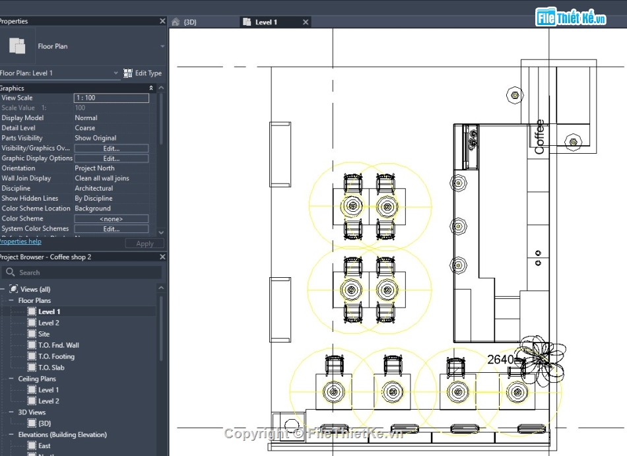Click the Views (all) icon in Project Browser
The width and height of the screenshot is (627, 456).
click(x=13, y=289)
